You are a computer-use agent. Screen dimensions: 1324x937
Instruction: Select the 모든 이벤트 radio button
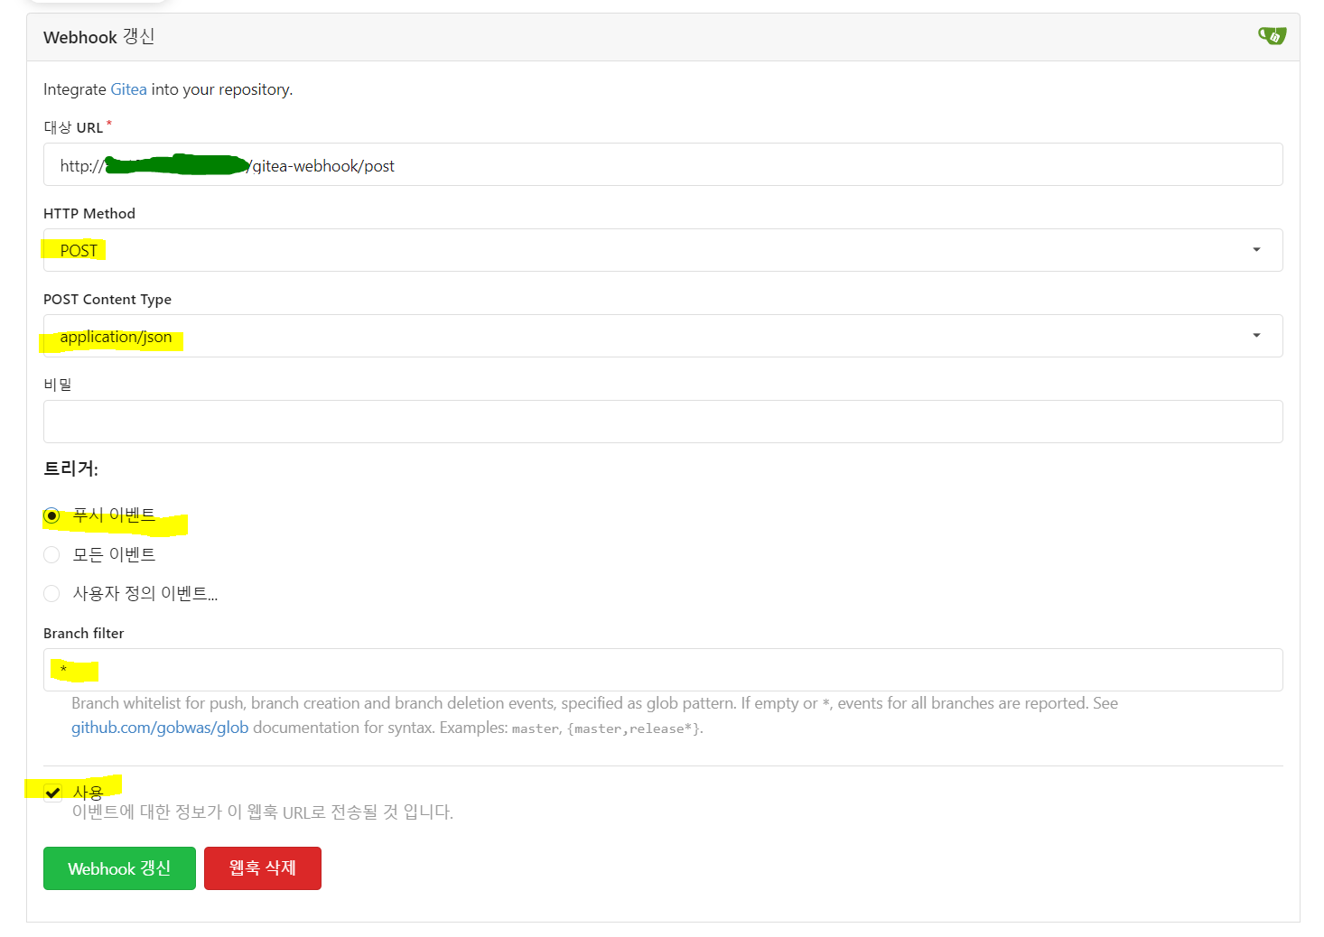pos(51,554)
